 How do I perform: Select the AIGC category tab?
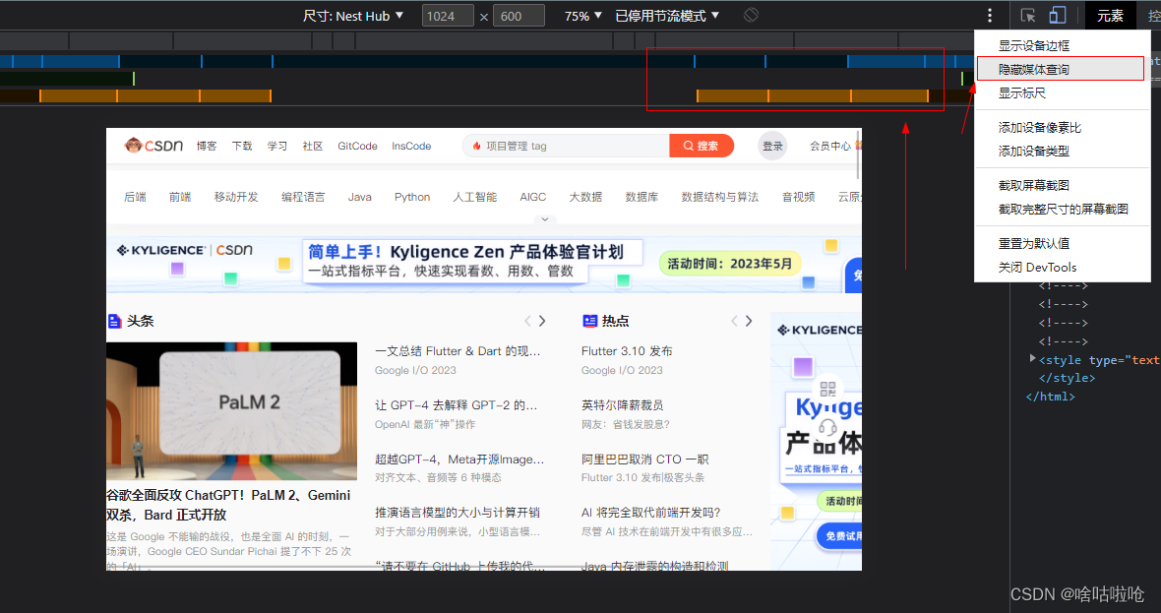tap(533, 197)
